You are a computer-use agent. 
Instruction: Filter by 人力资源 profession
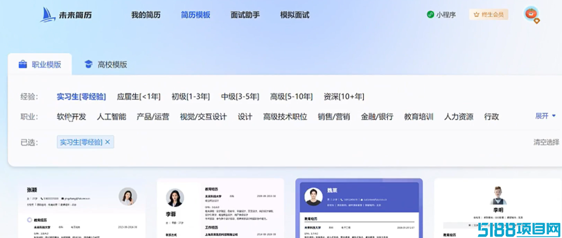459,117
